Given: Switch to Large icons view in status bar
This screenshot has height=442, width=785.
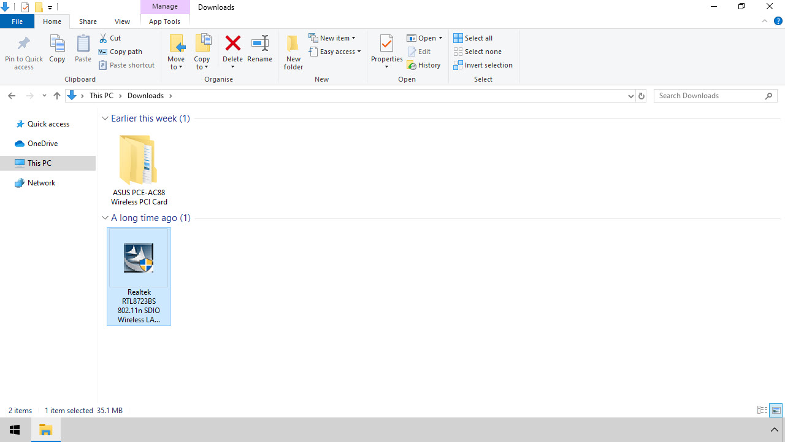Looking at the screenshot, I should [776, 410].
